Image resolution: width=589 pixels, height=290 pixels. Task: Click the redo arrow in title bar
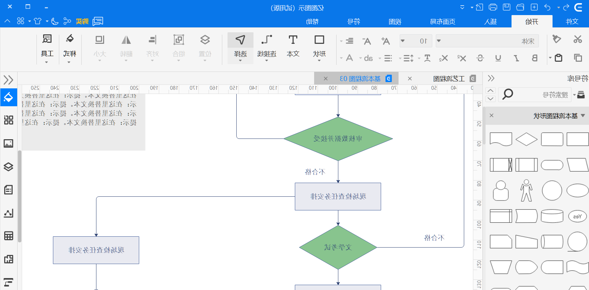[x=566, y=7]
